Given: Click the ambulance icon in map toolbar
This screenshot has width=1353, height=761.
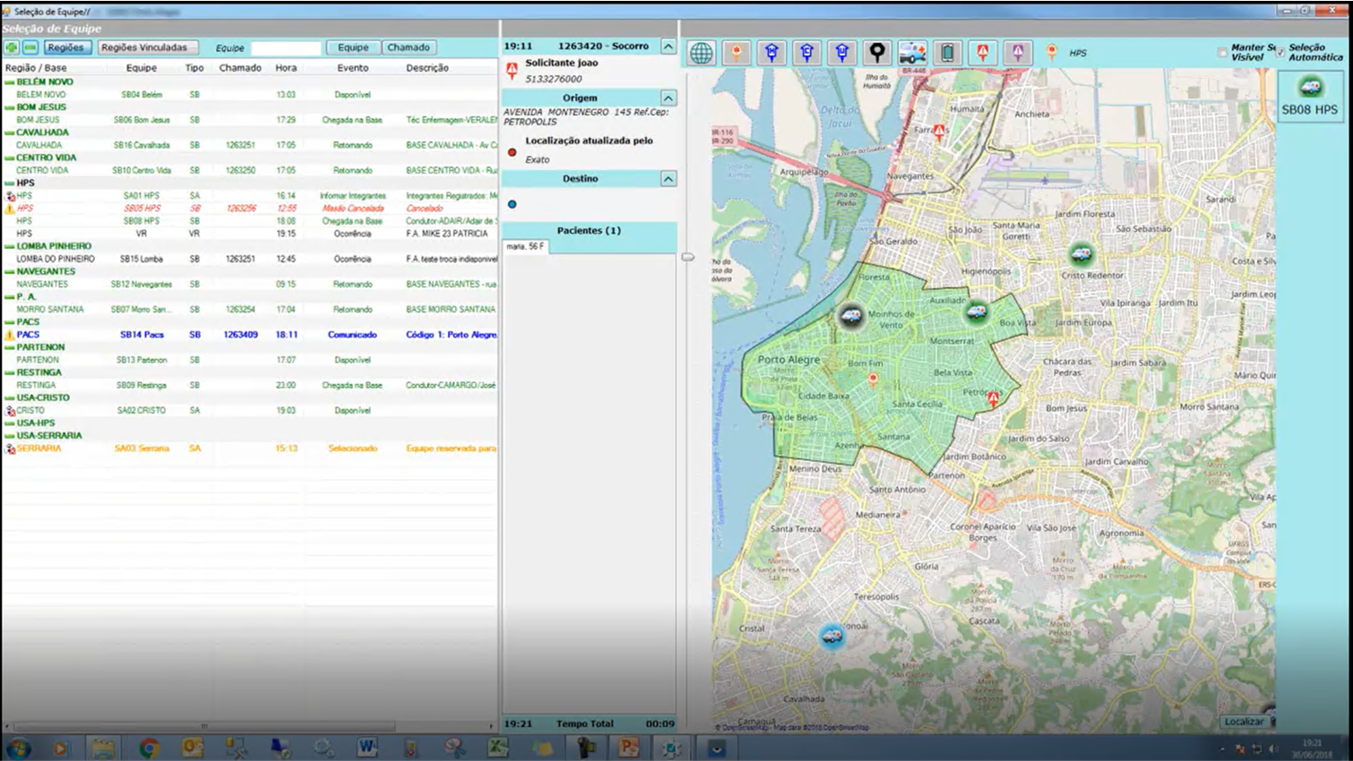Looking at the screenshot, I should click(x=912, y=53).
